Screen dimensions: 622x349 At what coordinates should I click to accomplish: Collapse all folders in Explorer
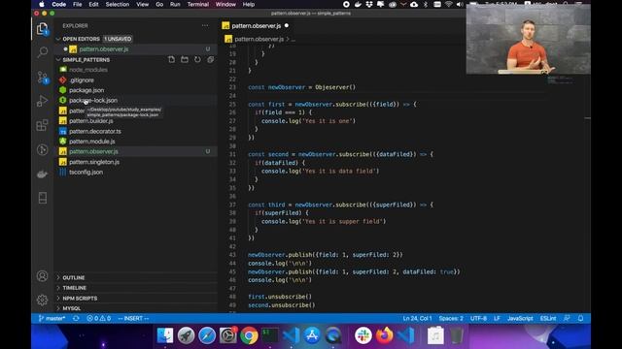211,60
